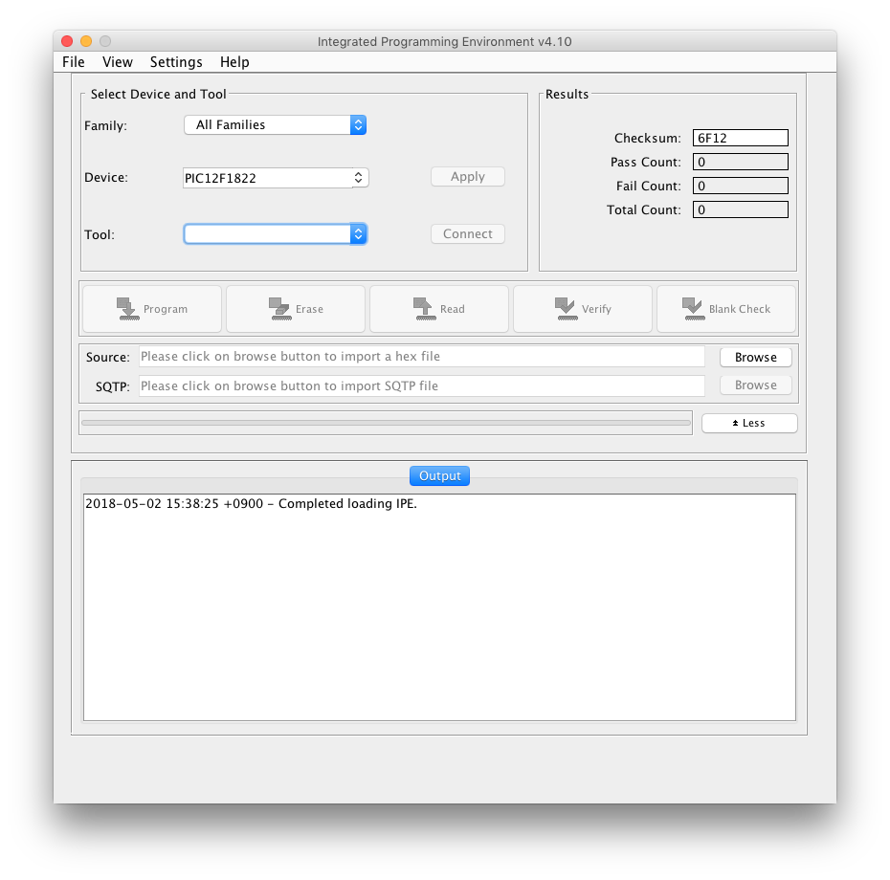
Task: Click the Blank Check button
Action: 726,309
